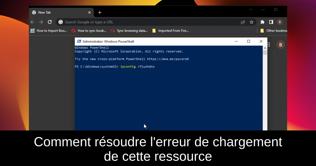Click the share page icon
Screen dimensions: 316x166
(x=243, y=22)
